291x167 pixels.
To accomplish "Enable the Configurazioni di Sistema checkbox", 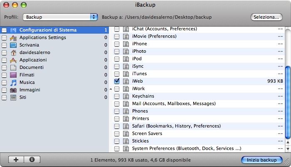I will tap(4, 30).
